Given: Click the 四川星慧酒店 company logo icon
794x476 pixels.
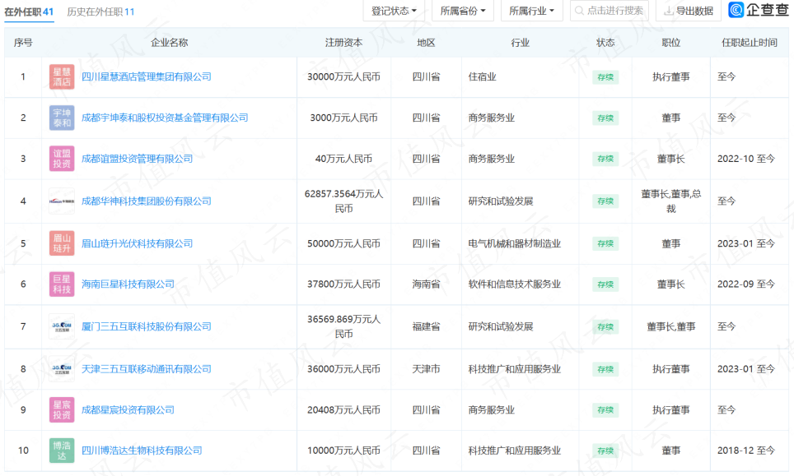Looking at the screenshot, I should (62, 76).
